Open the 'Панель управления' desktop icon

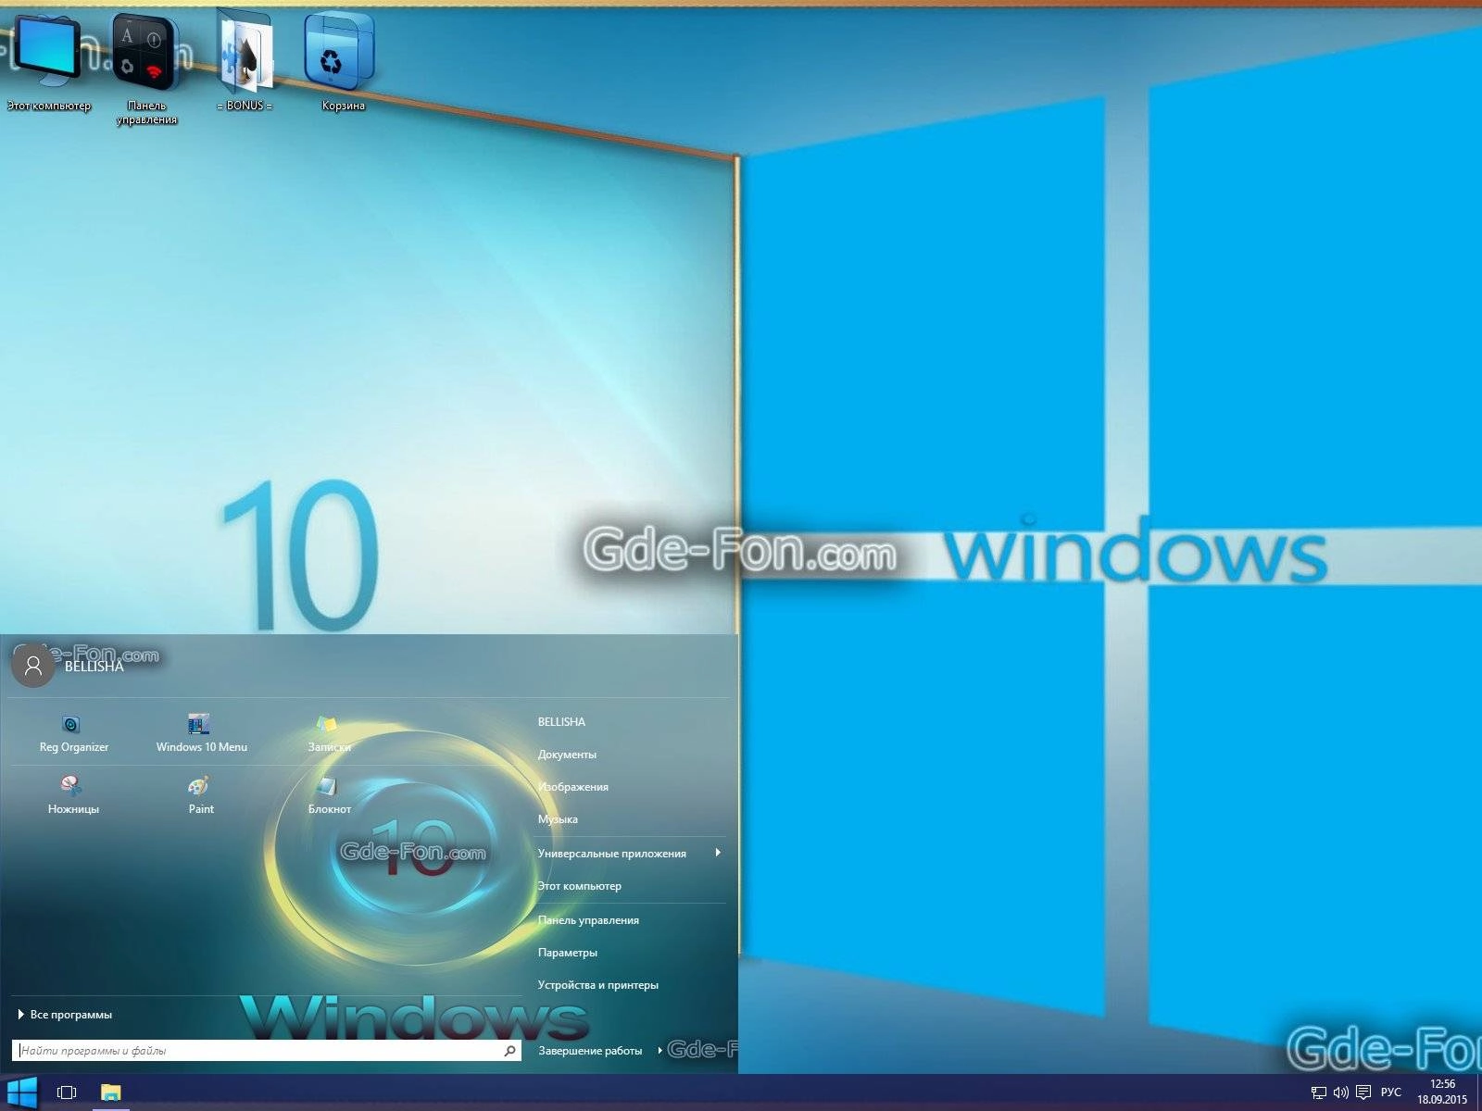146,69
